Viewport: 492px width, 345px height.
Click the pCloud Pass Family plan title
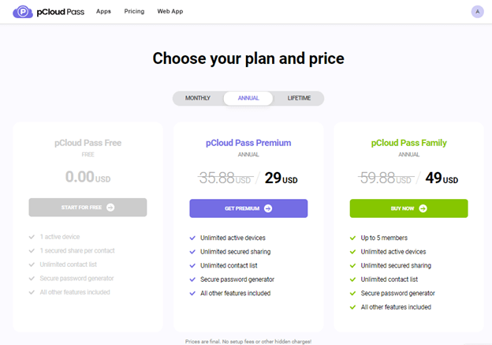tap(408, 143)
